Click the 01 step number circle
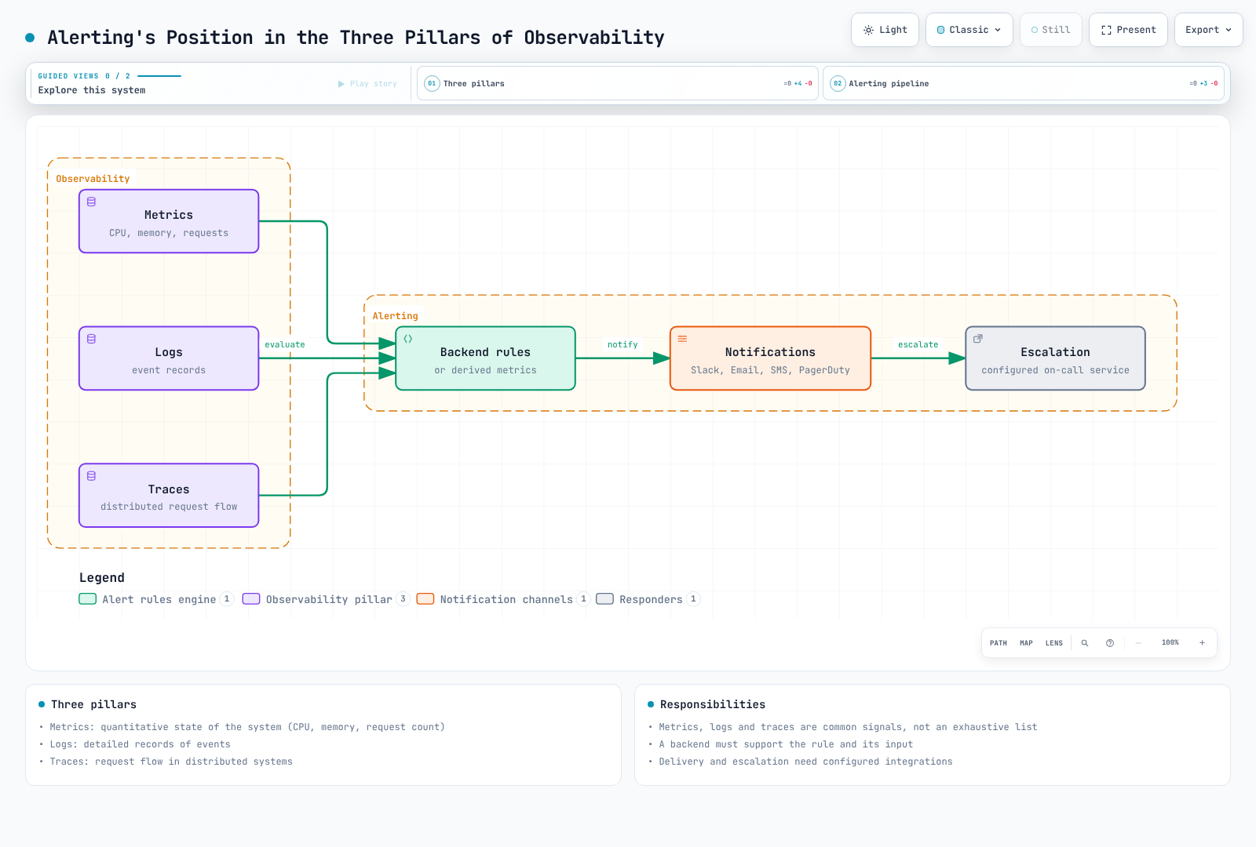 (x=432, y=83)
